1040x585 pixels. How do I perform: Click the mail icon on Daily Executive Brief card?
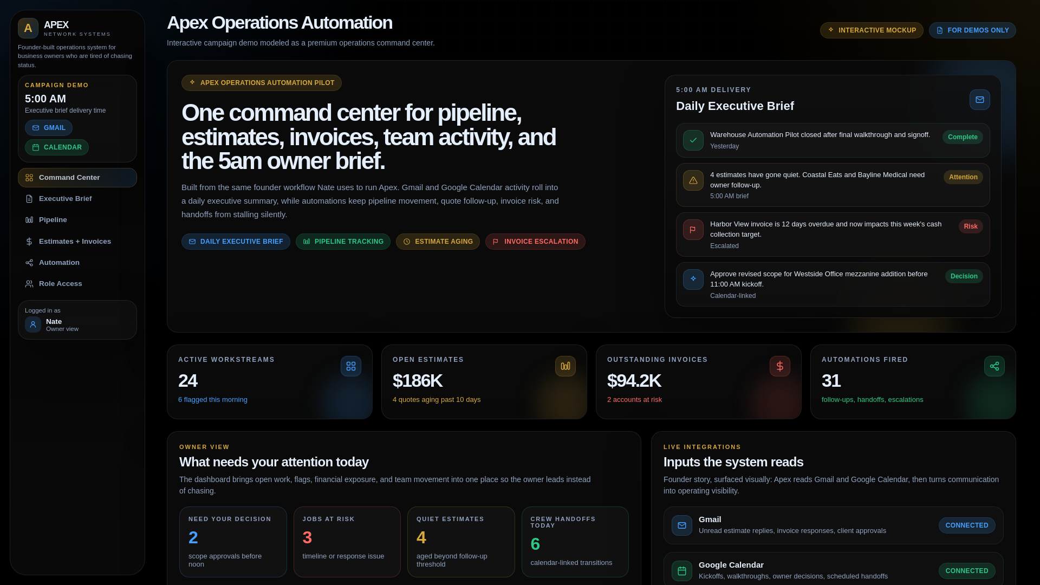point(980,100)
